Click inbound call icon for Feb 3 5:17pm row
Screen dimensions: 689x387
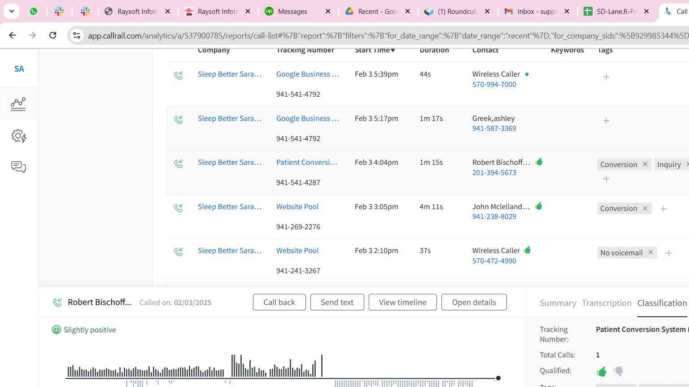tap(179, 120)
